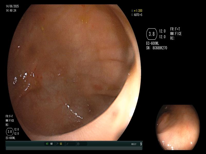Viewport: 206px width, 154px height.
Task: Click the HT indicator in the status bar
Action: click(47, 144)
